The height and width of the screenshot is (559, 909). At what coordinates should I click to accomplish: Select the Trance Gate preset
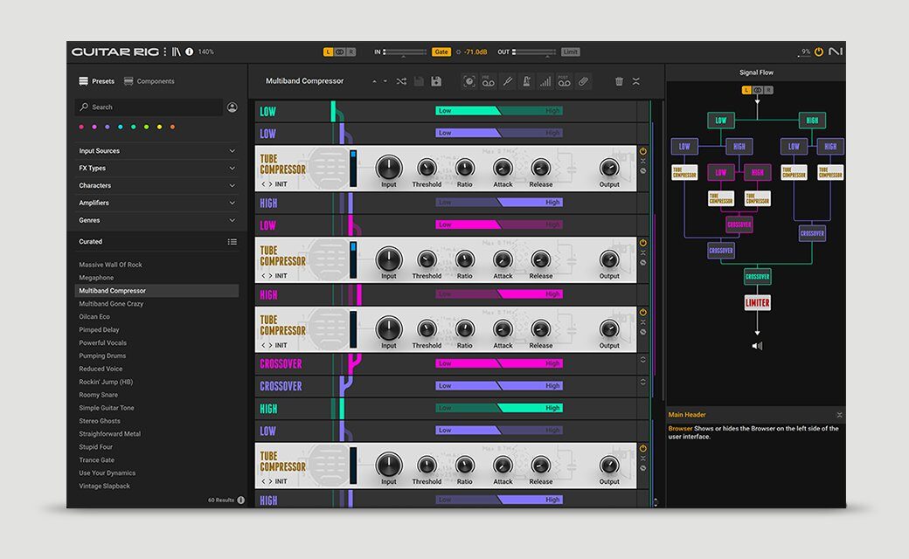[x=96, y=460]
